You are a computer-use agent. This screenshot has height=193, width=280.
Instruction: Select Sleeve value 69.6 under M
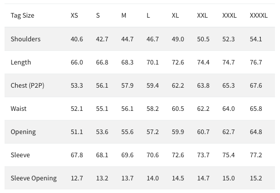[127, 155]
